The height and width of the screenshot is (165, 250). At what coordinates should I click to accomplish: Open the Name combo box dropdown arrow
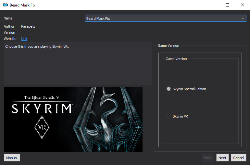click(243, 18)
